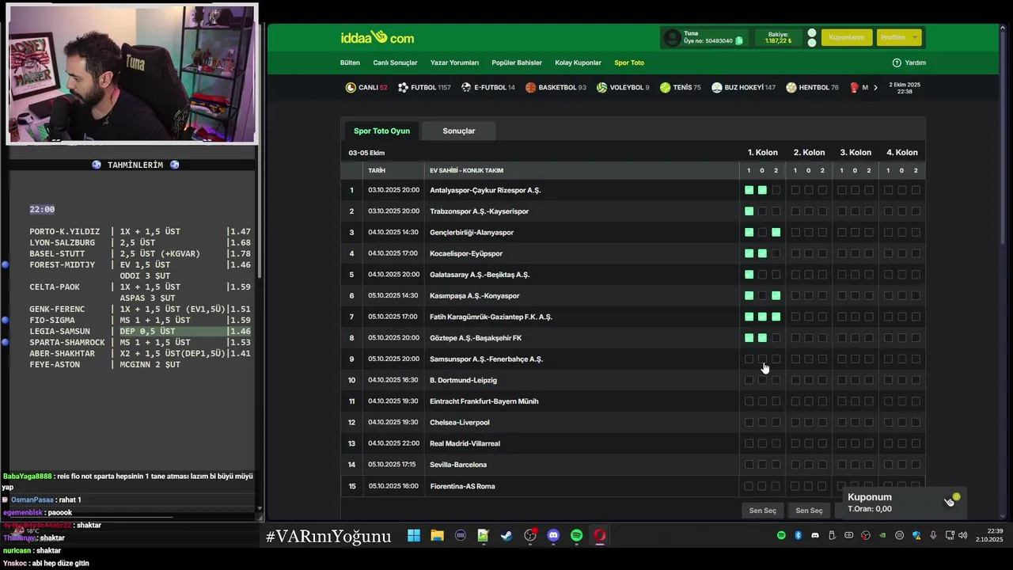Click the user avatar next to Tuna
The image size is (1013, 570).
(672, 37)
